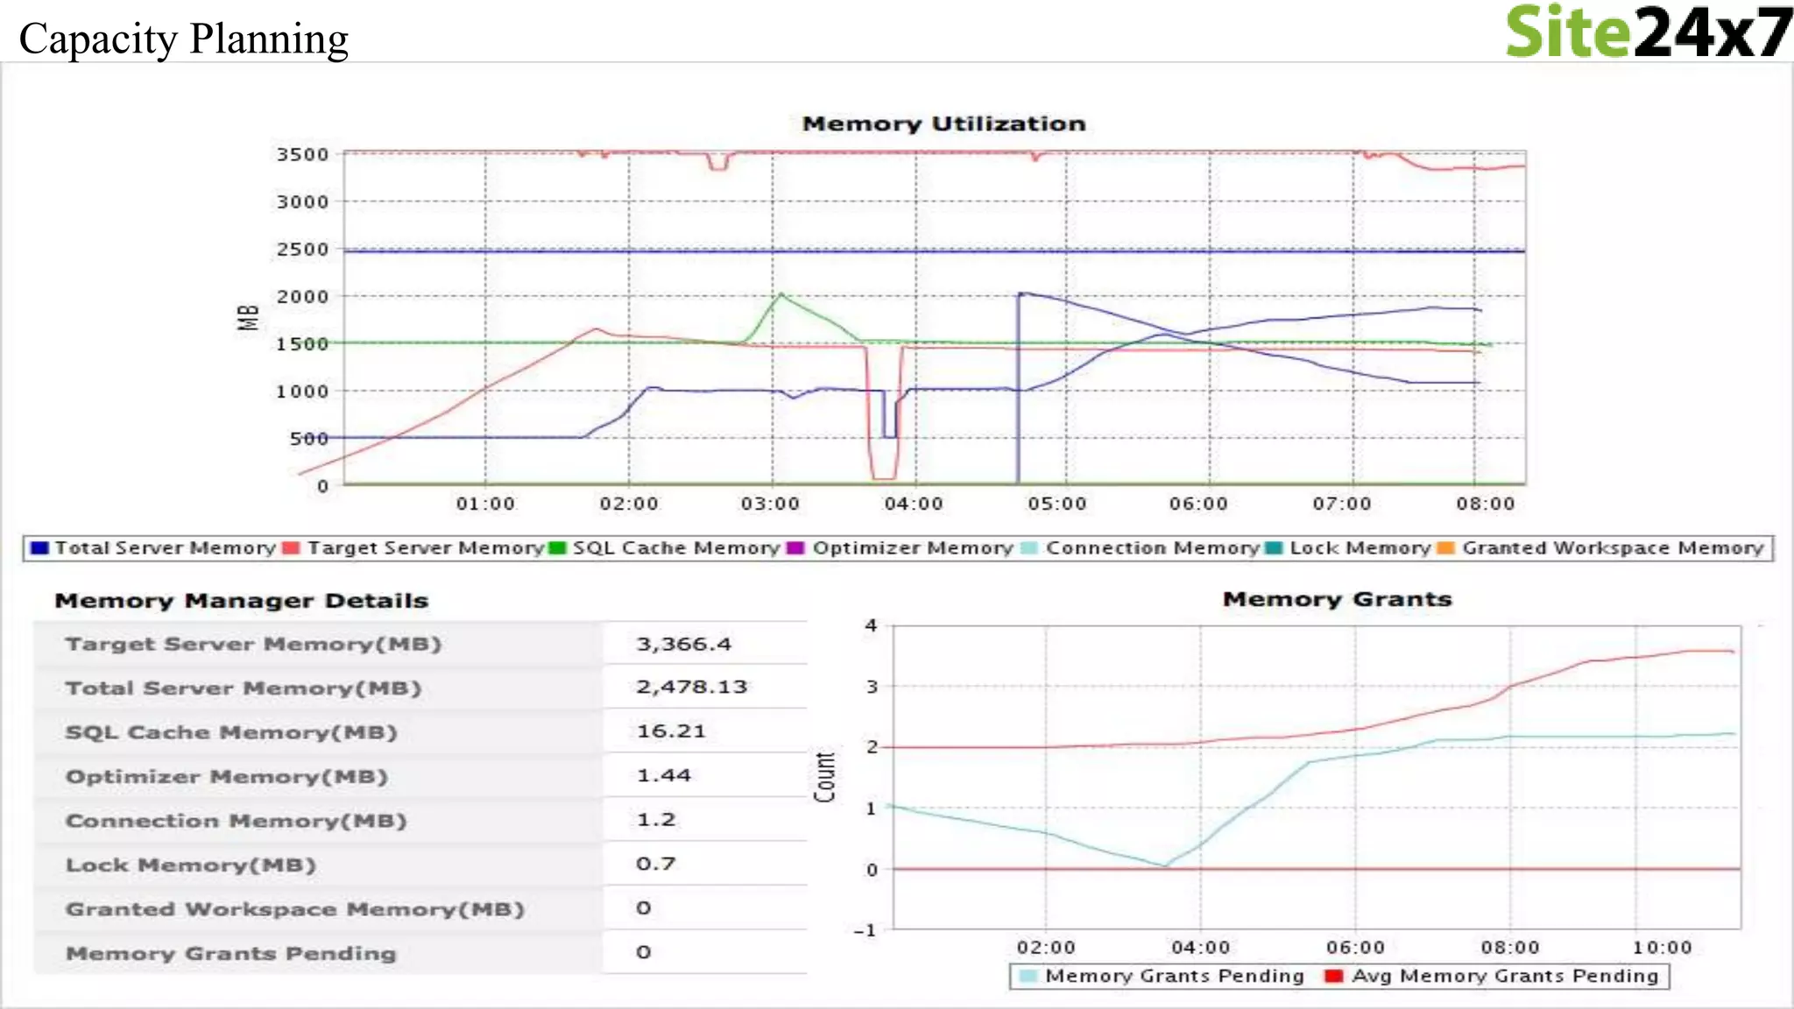Click the 1000 y-axis label
1794x1009 pixels.
click(x=303, y=392)
